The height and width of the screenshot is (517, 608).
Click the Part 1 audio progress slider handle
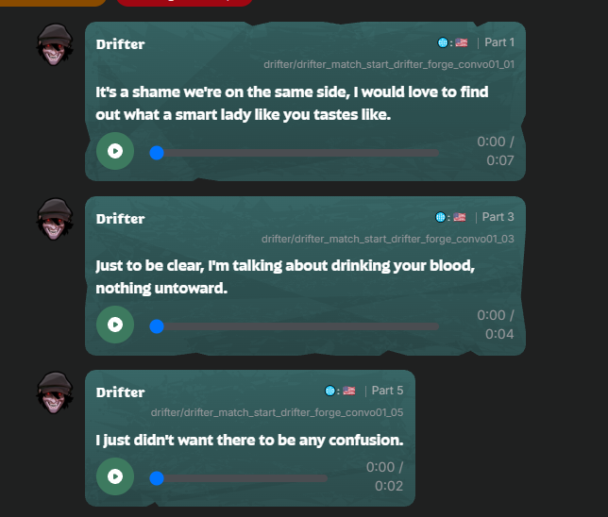157,153
